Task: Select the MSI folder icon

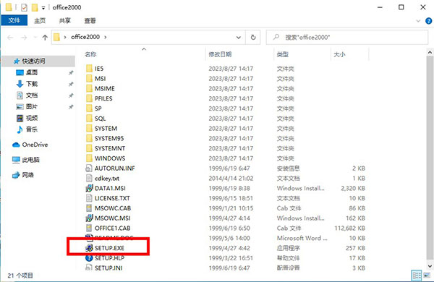Action: (x=89, y=78)
